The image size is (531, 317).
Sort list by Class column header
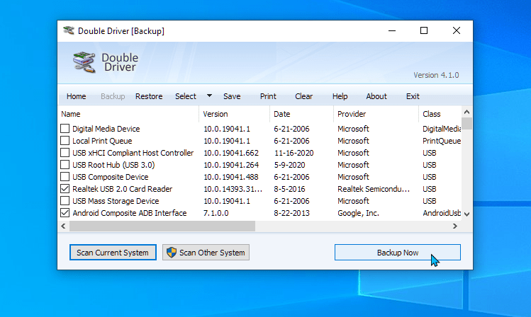(440, 114)
